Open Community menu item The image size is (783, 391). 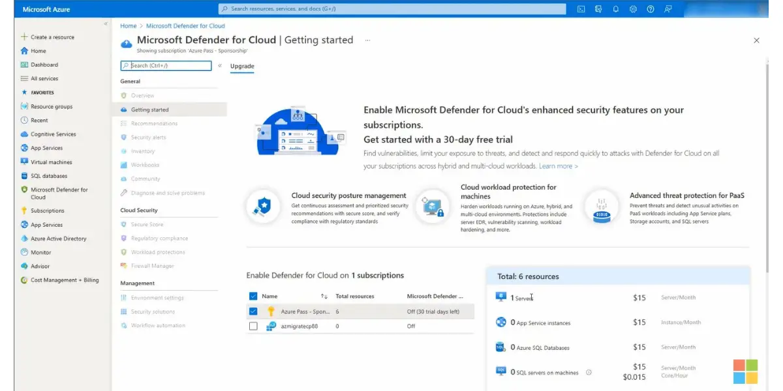146,179
